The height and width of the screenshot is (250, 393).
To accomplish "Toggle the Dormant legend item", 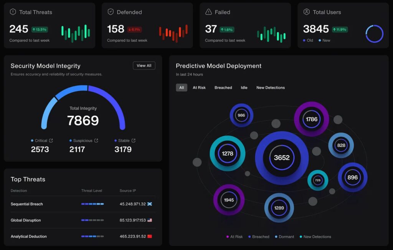I will 284,237.
